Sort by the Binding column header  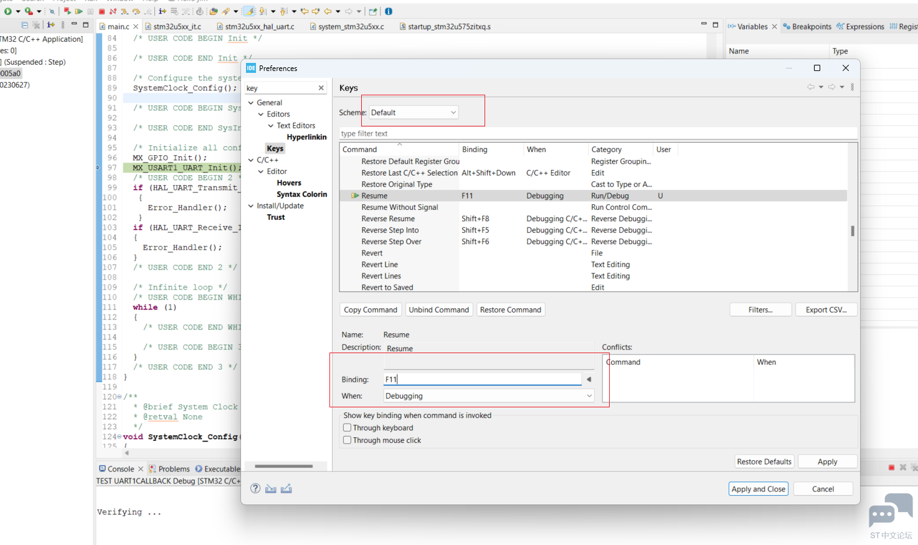tap(491, 149)
